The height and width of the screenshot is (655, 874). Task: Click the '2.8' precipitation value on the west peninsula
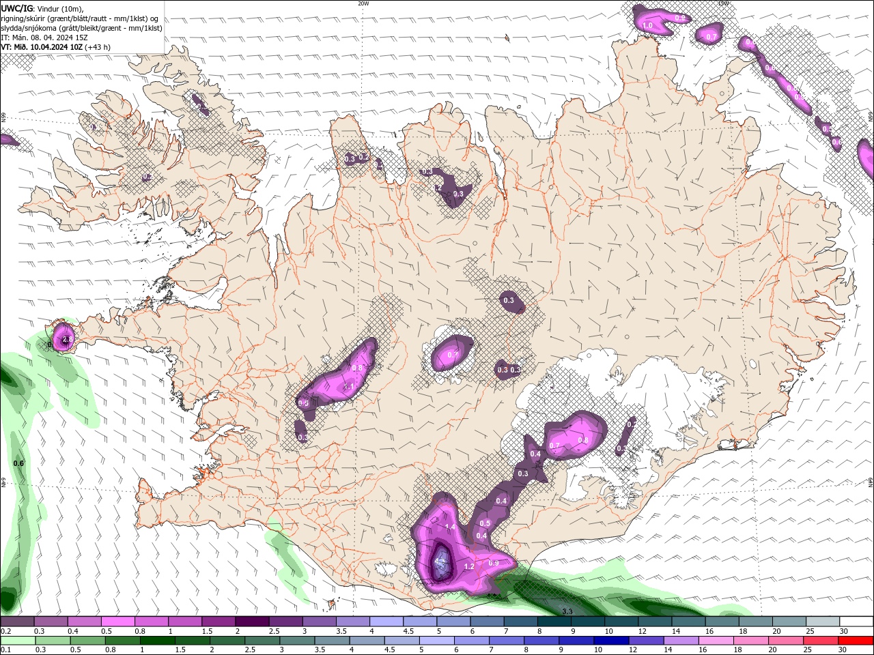[67, 339]
